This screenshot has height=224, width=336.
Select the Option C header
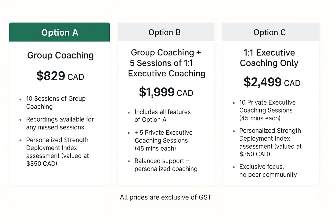pyautogui.click(x=271, y=32)
